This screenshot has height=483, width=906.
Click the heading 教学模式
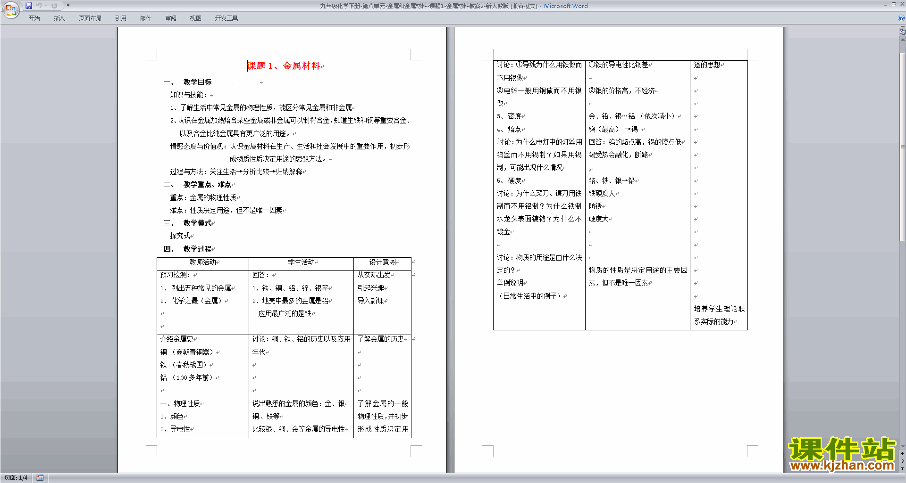pos(197,223)
